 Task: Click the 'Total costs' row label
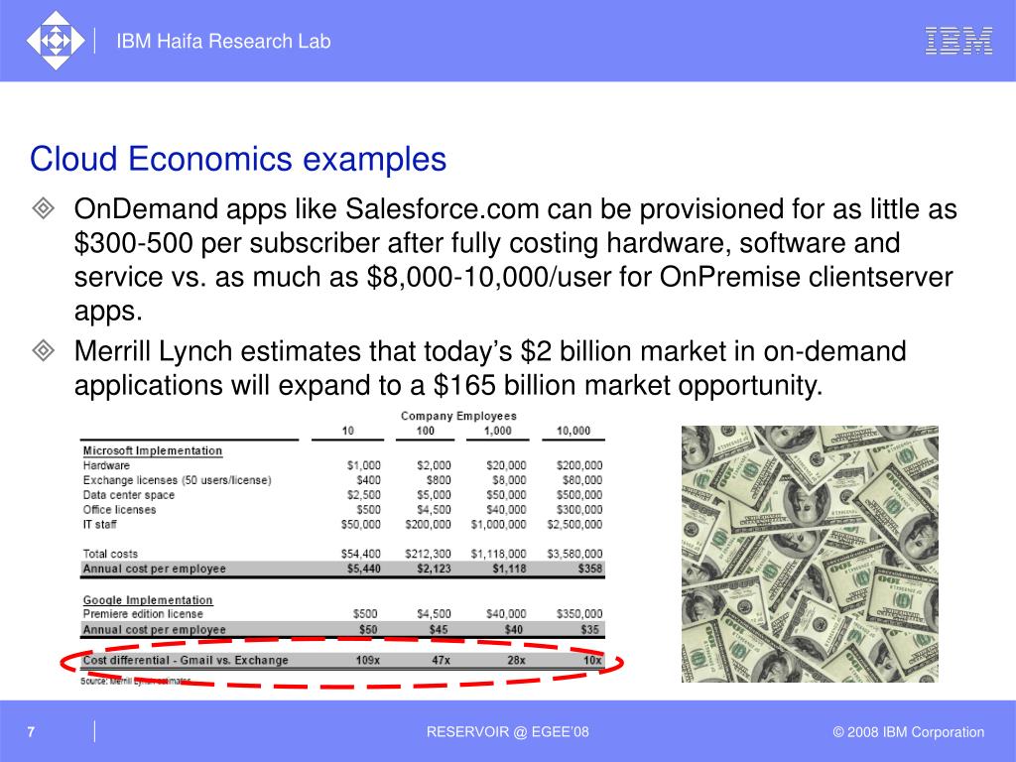pos(110,554)
